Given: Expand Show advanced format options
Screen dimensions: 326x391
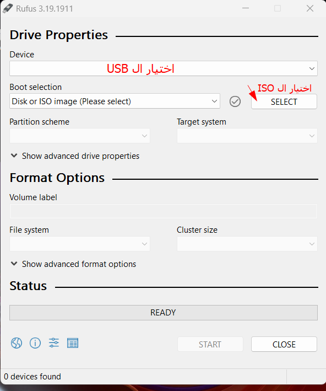Looking at the screenshot, I should 73,264.
